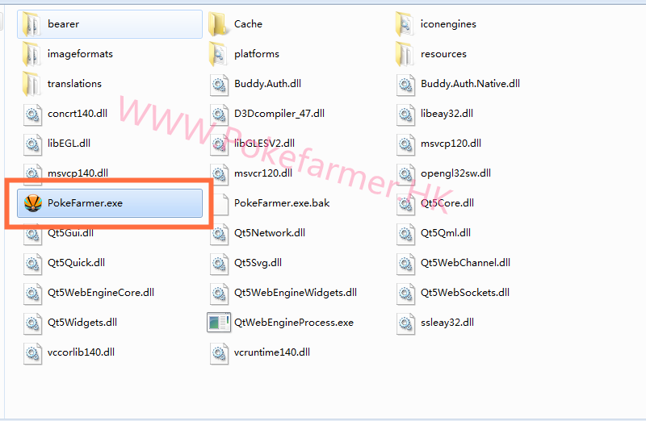Select the PokeFarmer.exe pokeball icon
This screenshot has width=646, height=421.
33,203
